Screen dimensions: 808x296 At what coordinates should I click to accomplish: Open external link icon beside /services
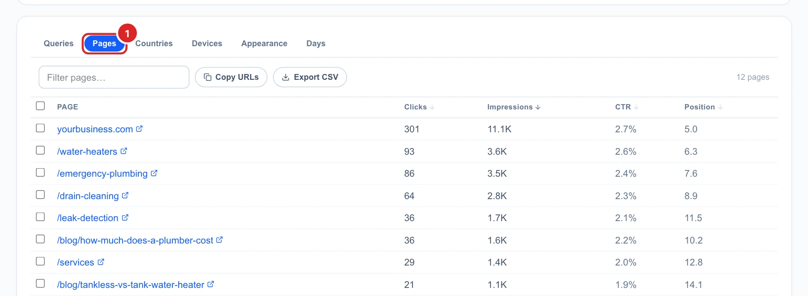tap(101, 262)
